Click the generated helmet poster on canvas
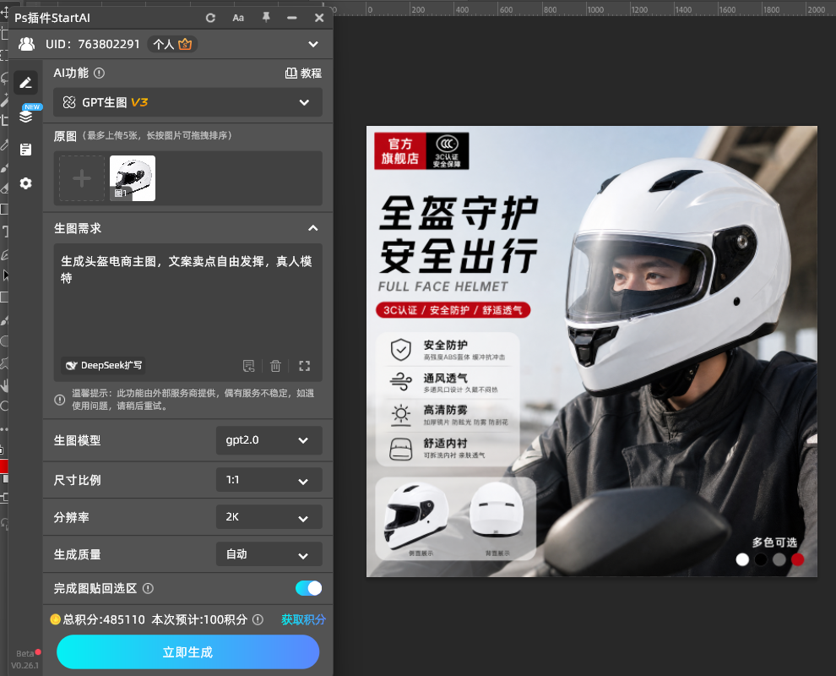 [x=592, y=351]
